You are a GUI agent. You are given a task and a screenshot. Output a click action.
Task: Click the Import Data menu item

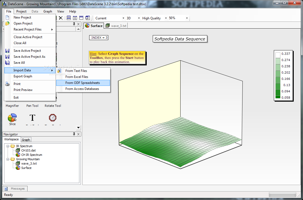coord(30,70)
